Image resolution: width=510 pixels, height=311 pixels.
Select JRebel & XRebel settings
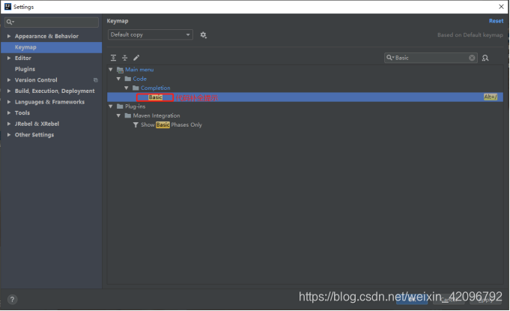pyautogui.click(x=37, y=124)
